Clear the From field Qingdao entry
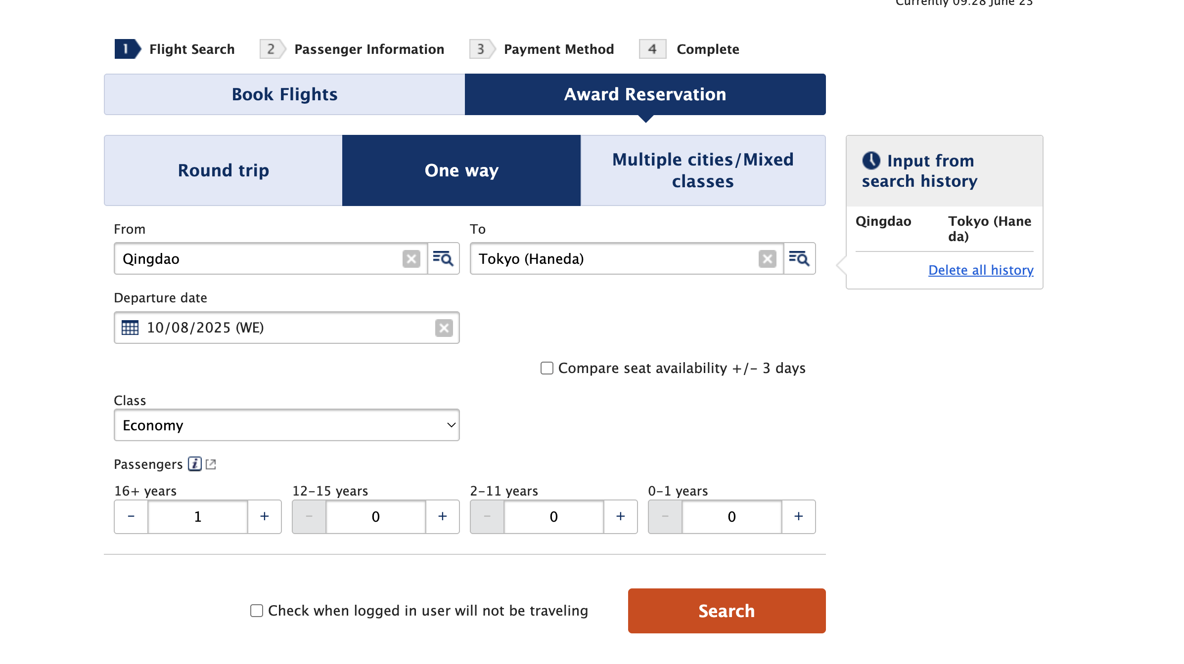 pyautogui.click(x=411, y=259)
